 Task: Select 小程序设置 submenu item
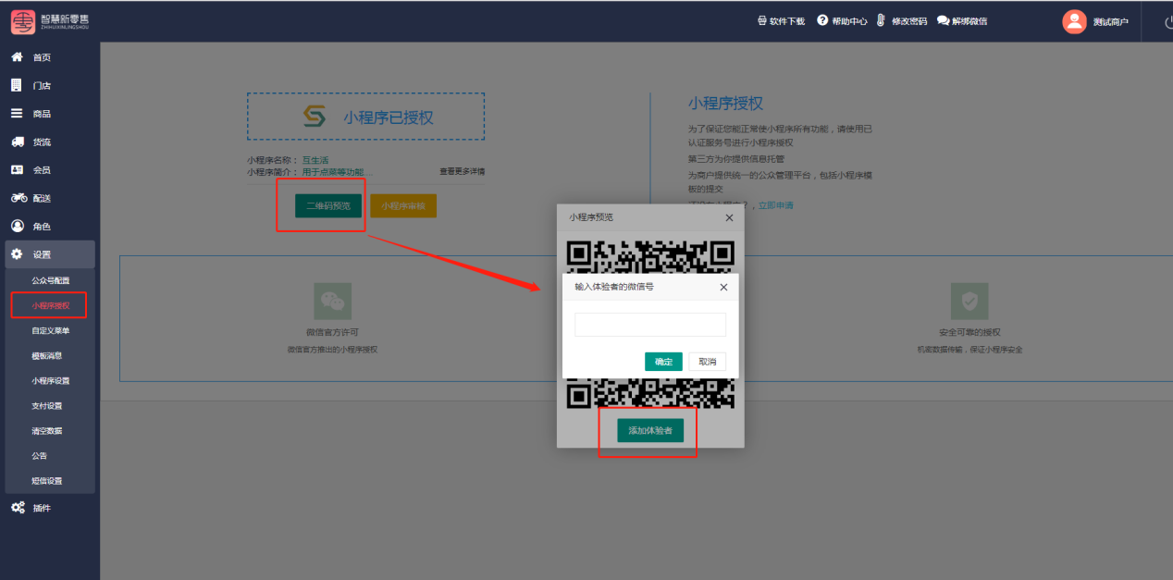coord(50,380)
